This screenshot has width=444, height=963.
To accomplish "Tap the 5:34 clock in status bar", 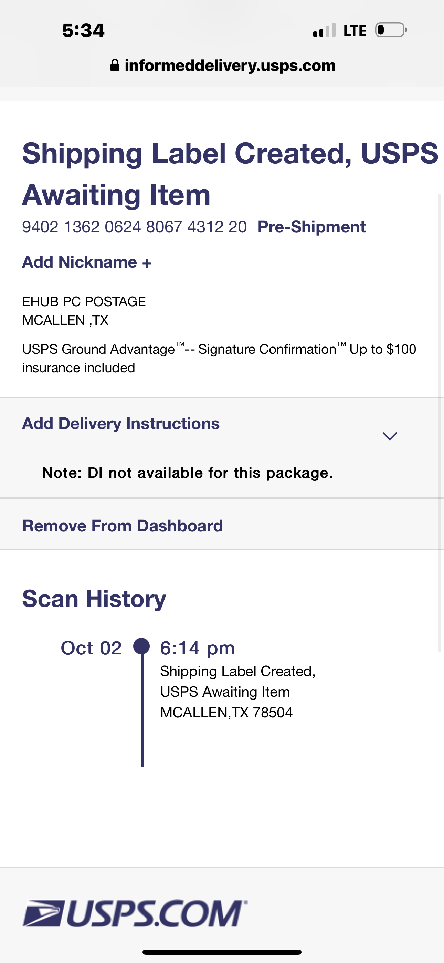I will pyautogui.click(x=83, y=30).
